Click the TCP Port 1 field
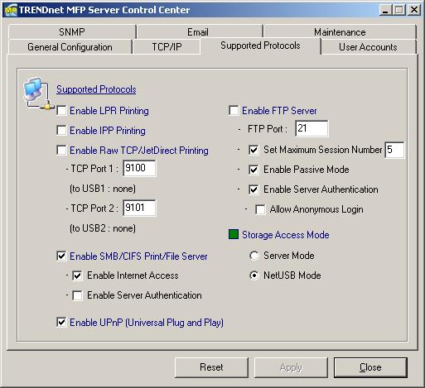Viewport: 425px width, 388px height. coord(139,168)
